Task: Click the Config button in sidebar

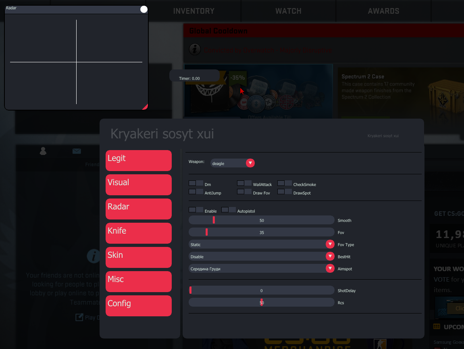Action: point(138,306)
